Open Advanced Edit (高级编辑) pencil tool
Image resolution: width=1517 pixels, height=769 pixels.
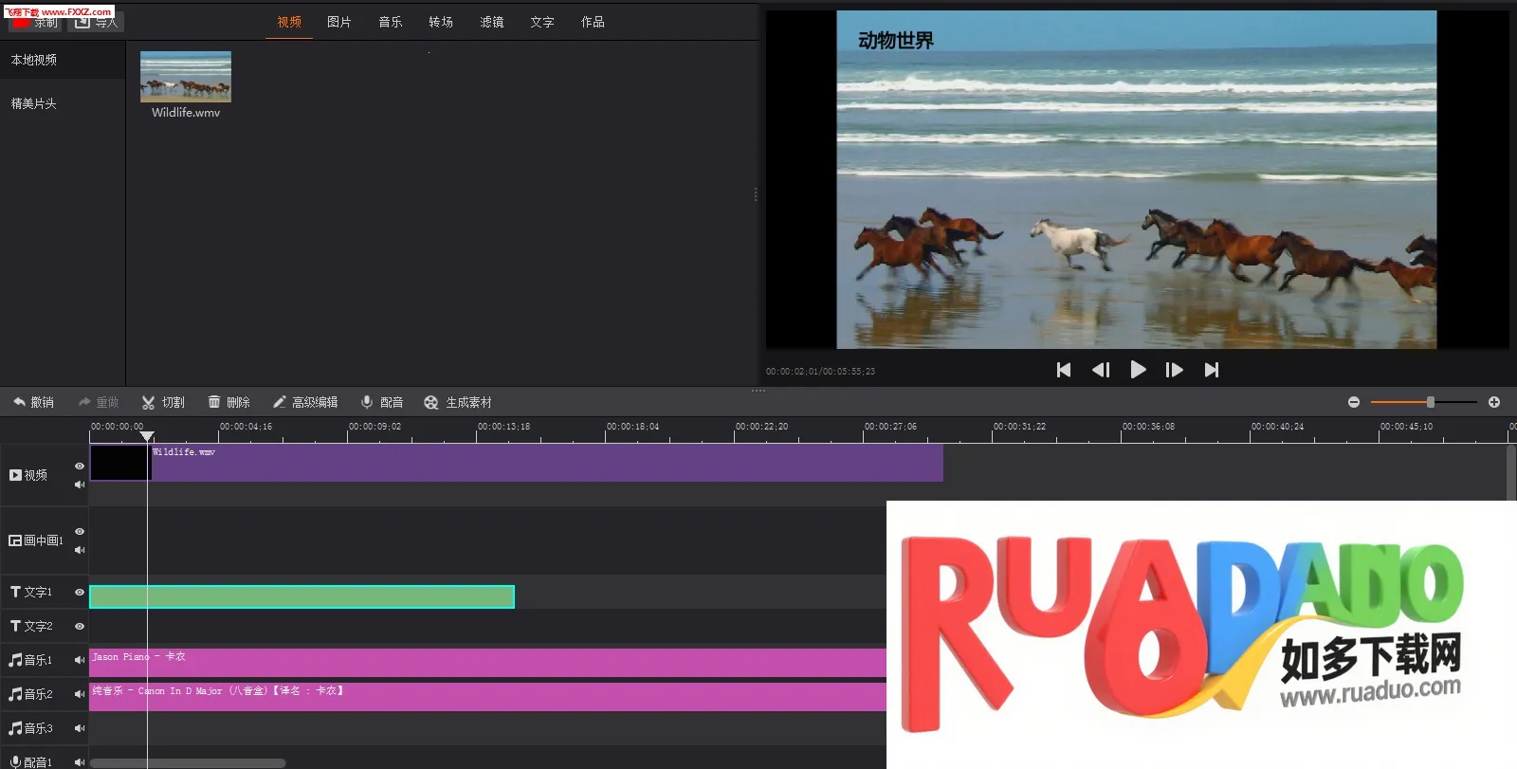(304, 402)
